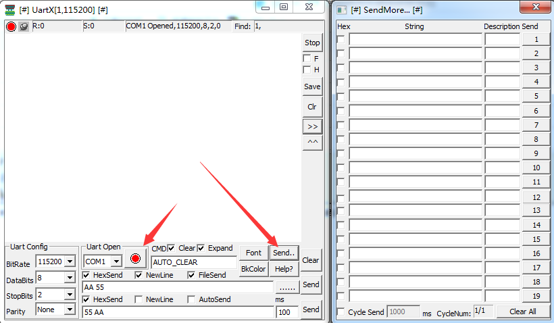This screenshot has width=554, height=323.
Task: Click the gray icon beside red status circle
Action: [24, 26]
